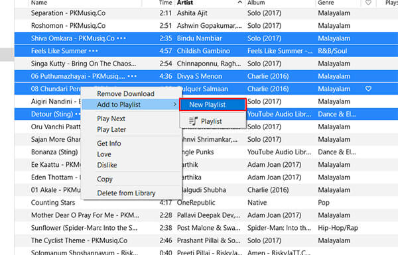The height and width of the screenshot is (255, 398).
Task: Click the Hip-Hop/Rap genre cell
Action: pos(338,228)
